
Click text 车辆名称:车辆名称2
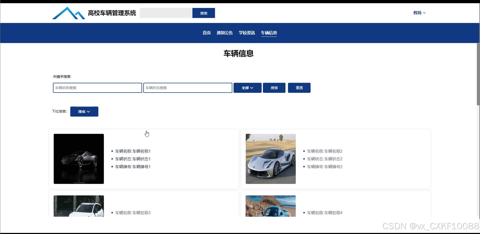click(x=325, y=151)
